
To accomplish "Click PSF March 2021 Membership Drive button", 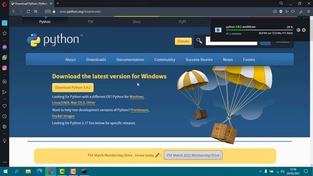I will click(193, 155).
